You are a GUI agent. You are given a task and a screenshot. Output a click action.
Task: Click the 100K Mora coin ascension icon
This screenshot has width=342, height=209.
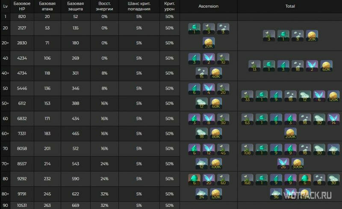click(216, 163)
